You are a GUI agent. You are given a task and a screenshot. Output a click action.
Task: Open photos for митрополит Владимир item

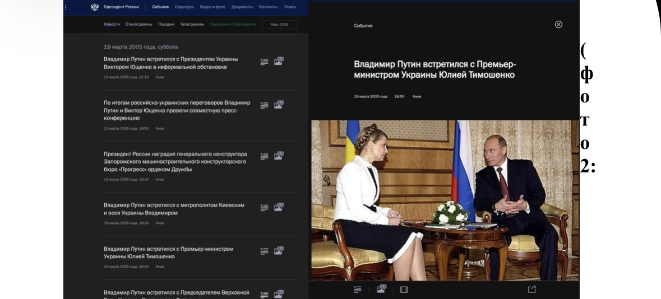(279, 207)
